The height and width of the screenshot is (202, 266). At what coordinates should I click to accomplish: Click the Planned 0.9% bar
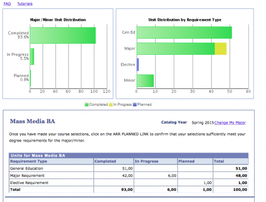(x=30, y=78)
